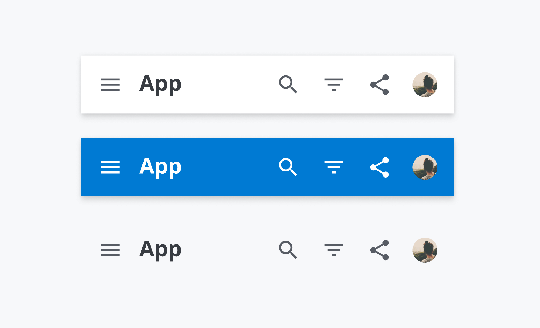Screen dimensions: 540x328
Task: Click search icon in blue app bar
Action: click(x=288, y=167)
